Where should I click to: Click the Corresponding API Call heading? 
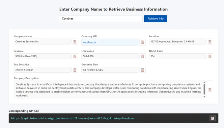coord(24,111)
